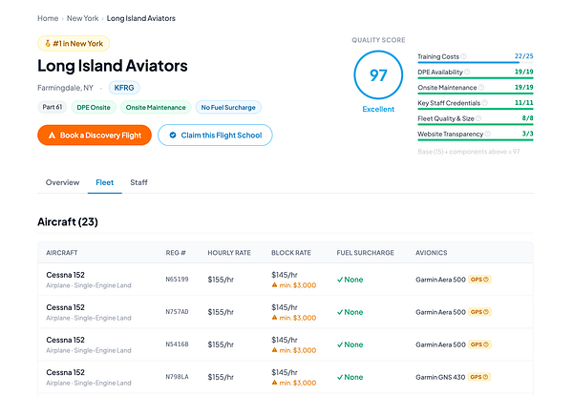
Task: Click the GPS badge in N757AD row
Action: (x=479, y=312)
